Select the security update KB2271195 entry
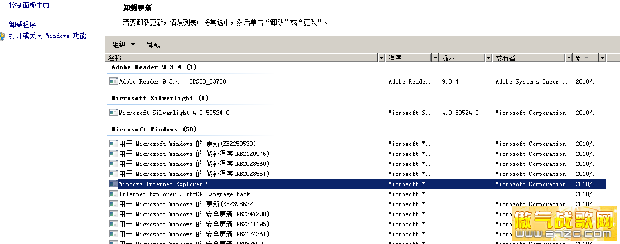Image resolution: width=620 pixels, height=244 pixels. click(x=357, y=224)
